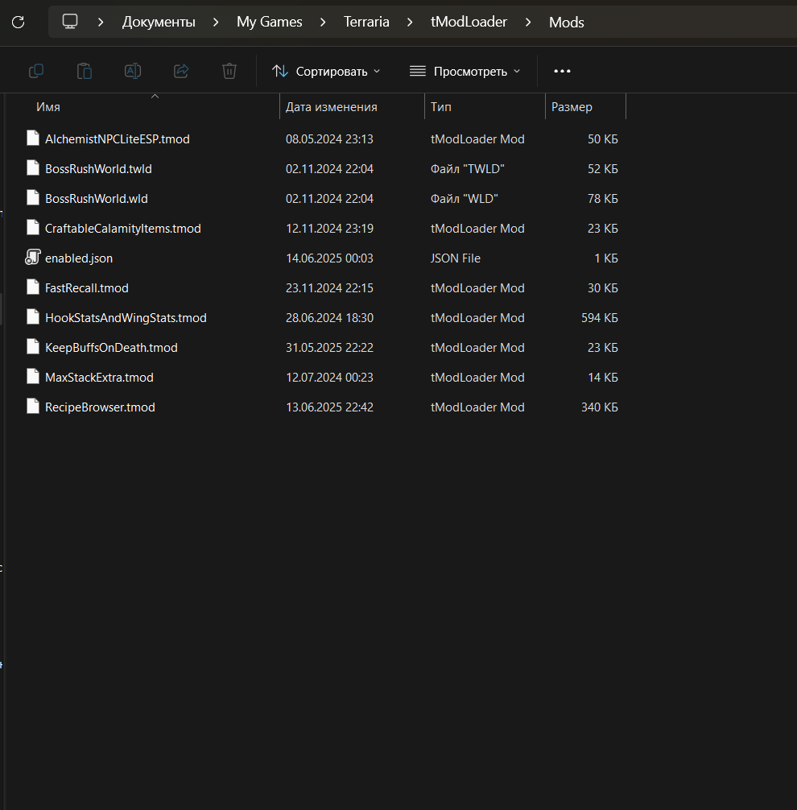
Task: Expand the chevron after My Games in breadcrumb
Action: [323, 23]
